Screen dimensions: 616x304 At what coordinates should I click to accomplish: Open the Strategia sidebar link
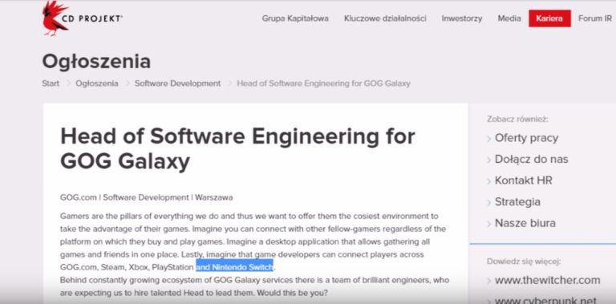click(517, 202)
